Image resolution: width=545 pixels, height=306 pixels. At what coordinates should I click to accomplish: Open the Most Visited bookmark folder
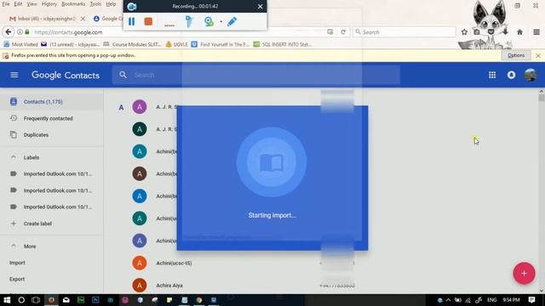point(20,44)
